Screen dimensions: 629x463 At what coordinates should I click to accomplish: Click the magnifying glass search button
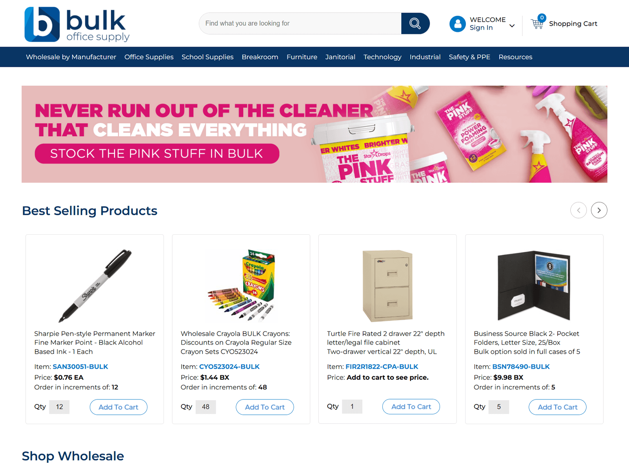[415, 24]
